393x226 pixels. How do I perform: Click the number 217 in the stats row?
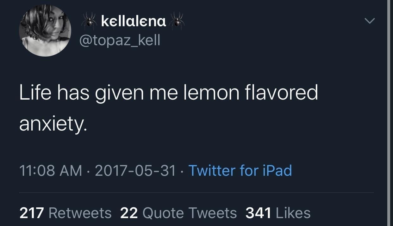(x=31, y=213)
